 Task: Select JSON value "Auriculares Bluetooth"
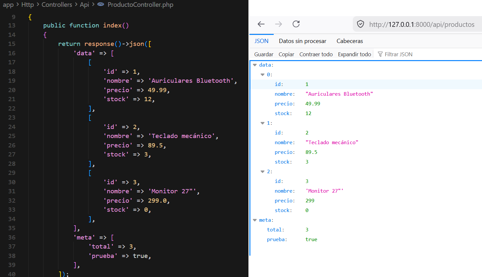pyautogui.click(x=339, y=94)
